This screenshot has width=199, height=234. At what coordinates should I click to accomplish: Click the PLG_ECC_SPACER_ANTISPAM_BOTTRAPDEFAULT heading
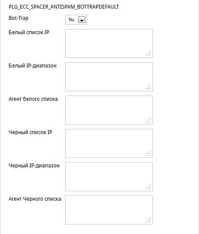[x=64, y=7]
